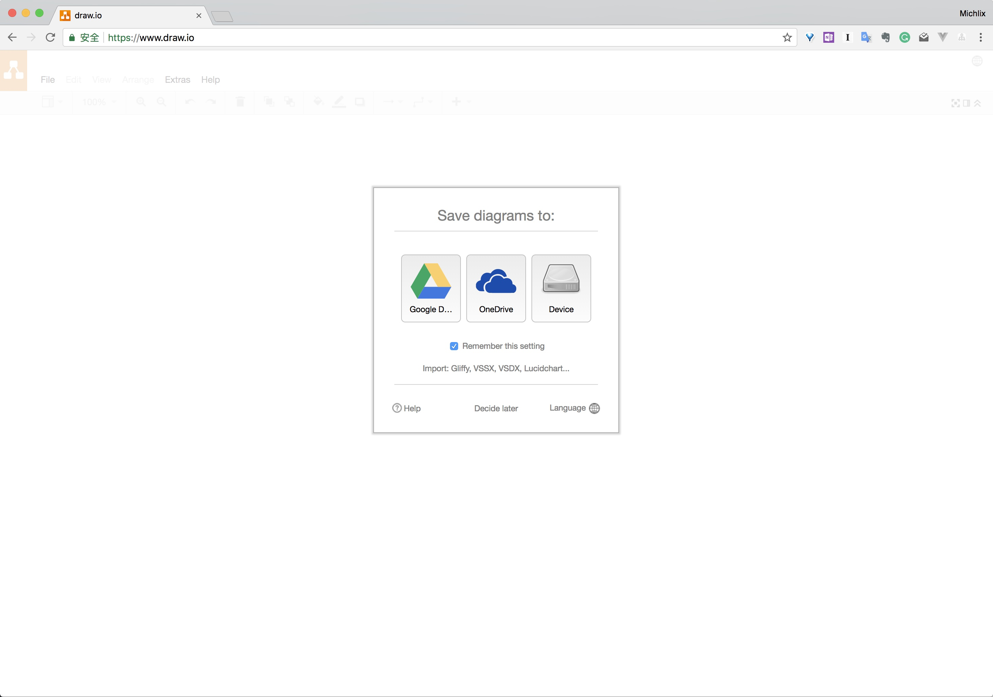
Task: Open the Evernote elephant extension
Action: (x=885, y=38)
